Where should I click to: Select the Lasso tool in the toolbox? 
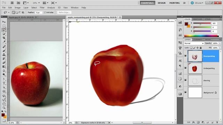coord(4,30)
